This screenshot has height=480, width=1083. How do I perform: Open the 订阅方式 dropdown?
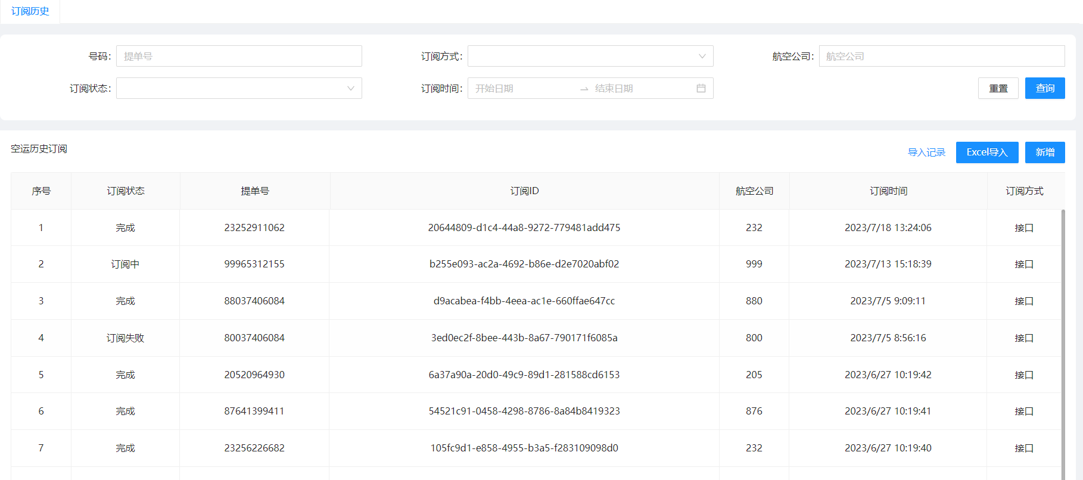pos(590,56)
